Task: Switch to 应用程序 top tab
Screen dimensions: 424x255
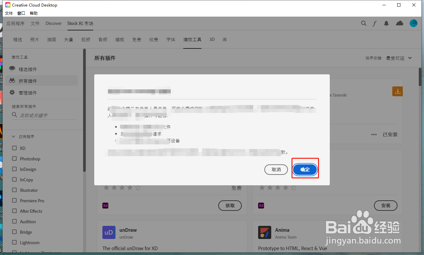Action: tap(16, 24)
